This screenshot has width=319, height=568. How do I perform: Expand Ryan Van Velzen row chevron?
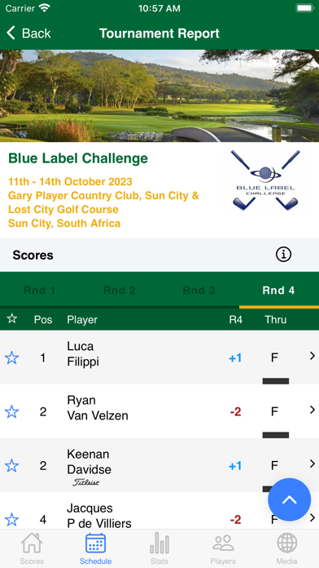(x=312, y=410)
